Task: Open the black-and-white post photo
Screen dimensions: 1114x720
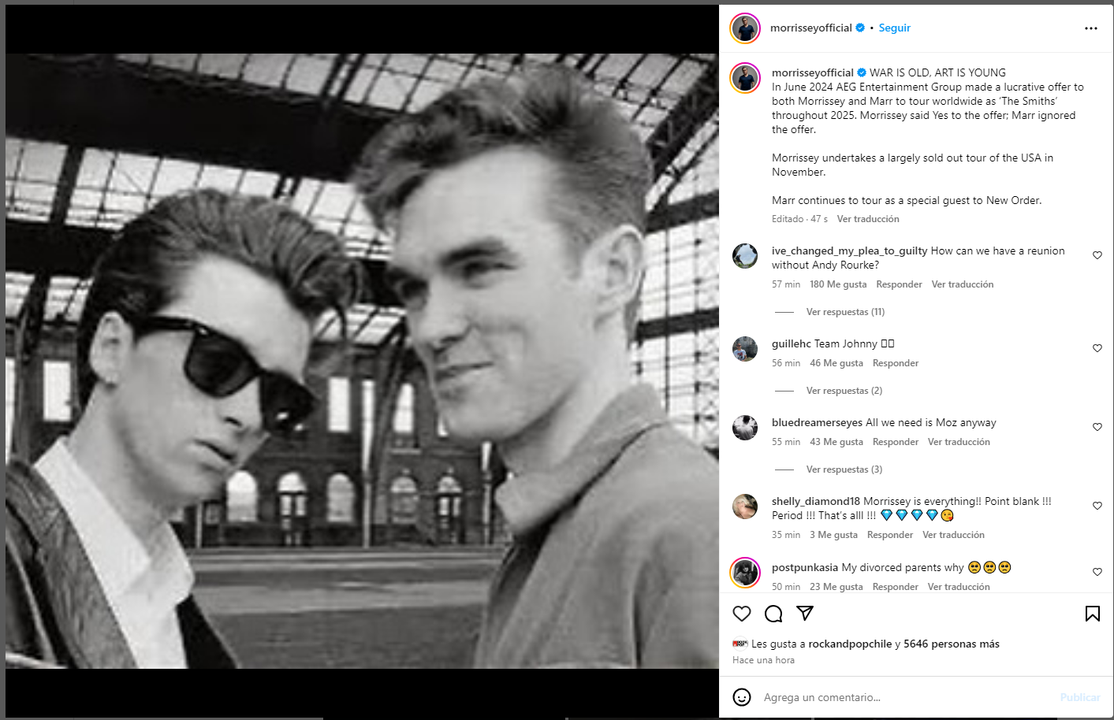Action: pyautogui.click(x=362, y=361)
